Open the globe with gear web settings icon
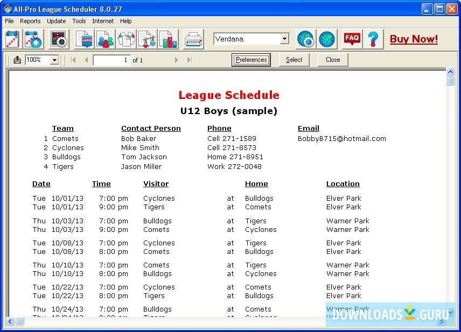Viewport: 461px width, 332px height. click(306, 39)
